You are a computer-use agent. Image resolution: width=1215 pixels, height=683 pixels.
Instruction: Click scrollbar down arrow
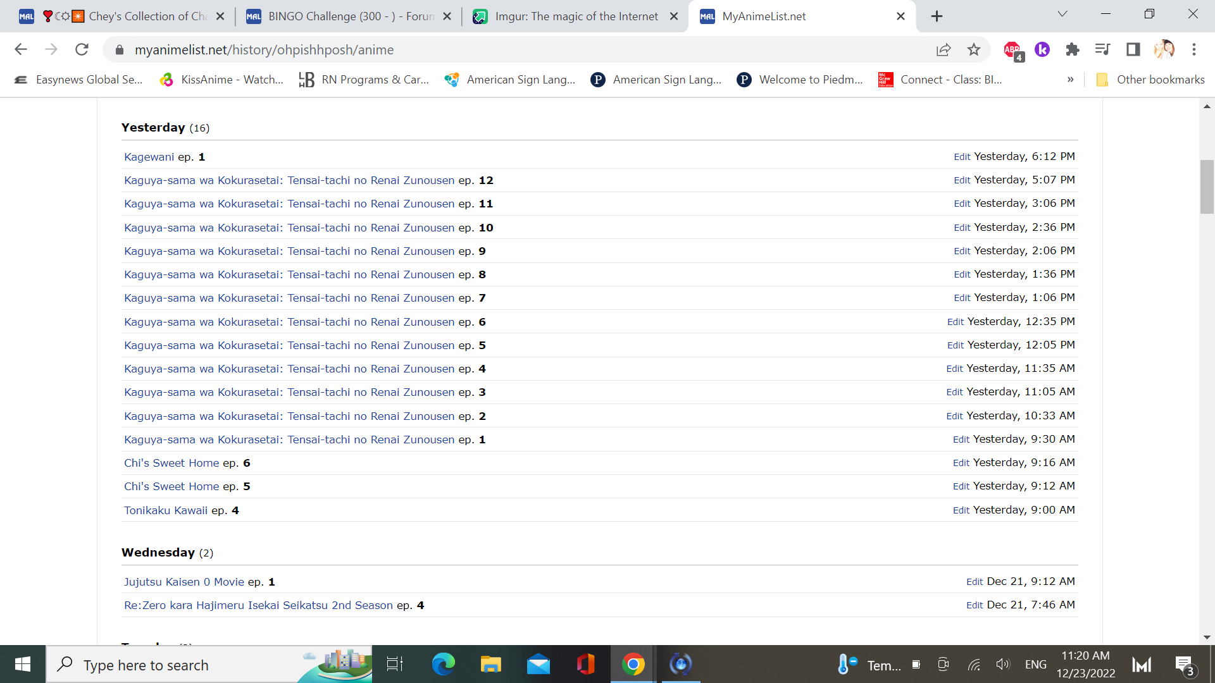(x=1207, y=637)
